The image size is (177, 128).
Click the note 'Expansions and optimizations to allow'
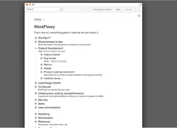pos(71,96)
